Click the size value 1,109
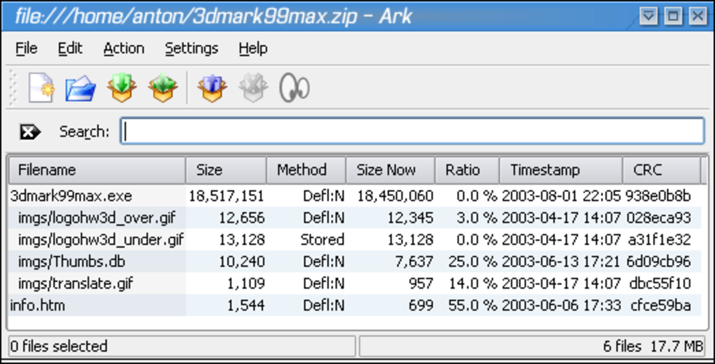 pos(247,284)
